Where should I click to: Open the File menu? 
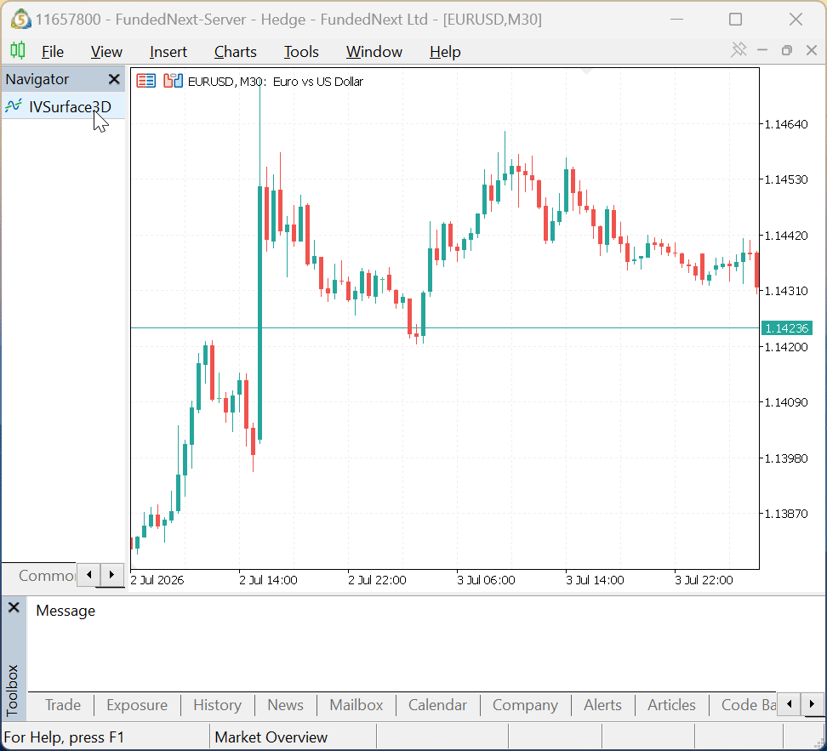click(52, 52)
